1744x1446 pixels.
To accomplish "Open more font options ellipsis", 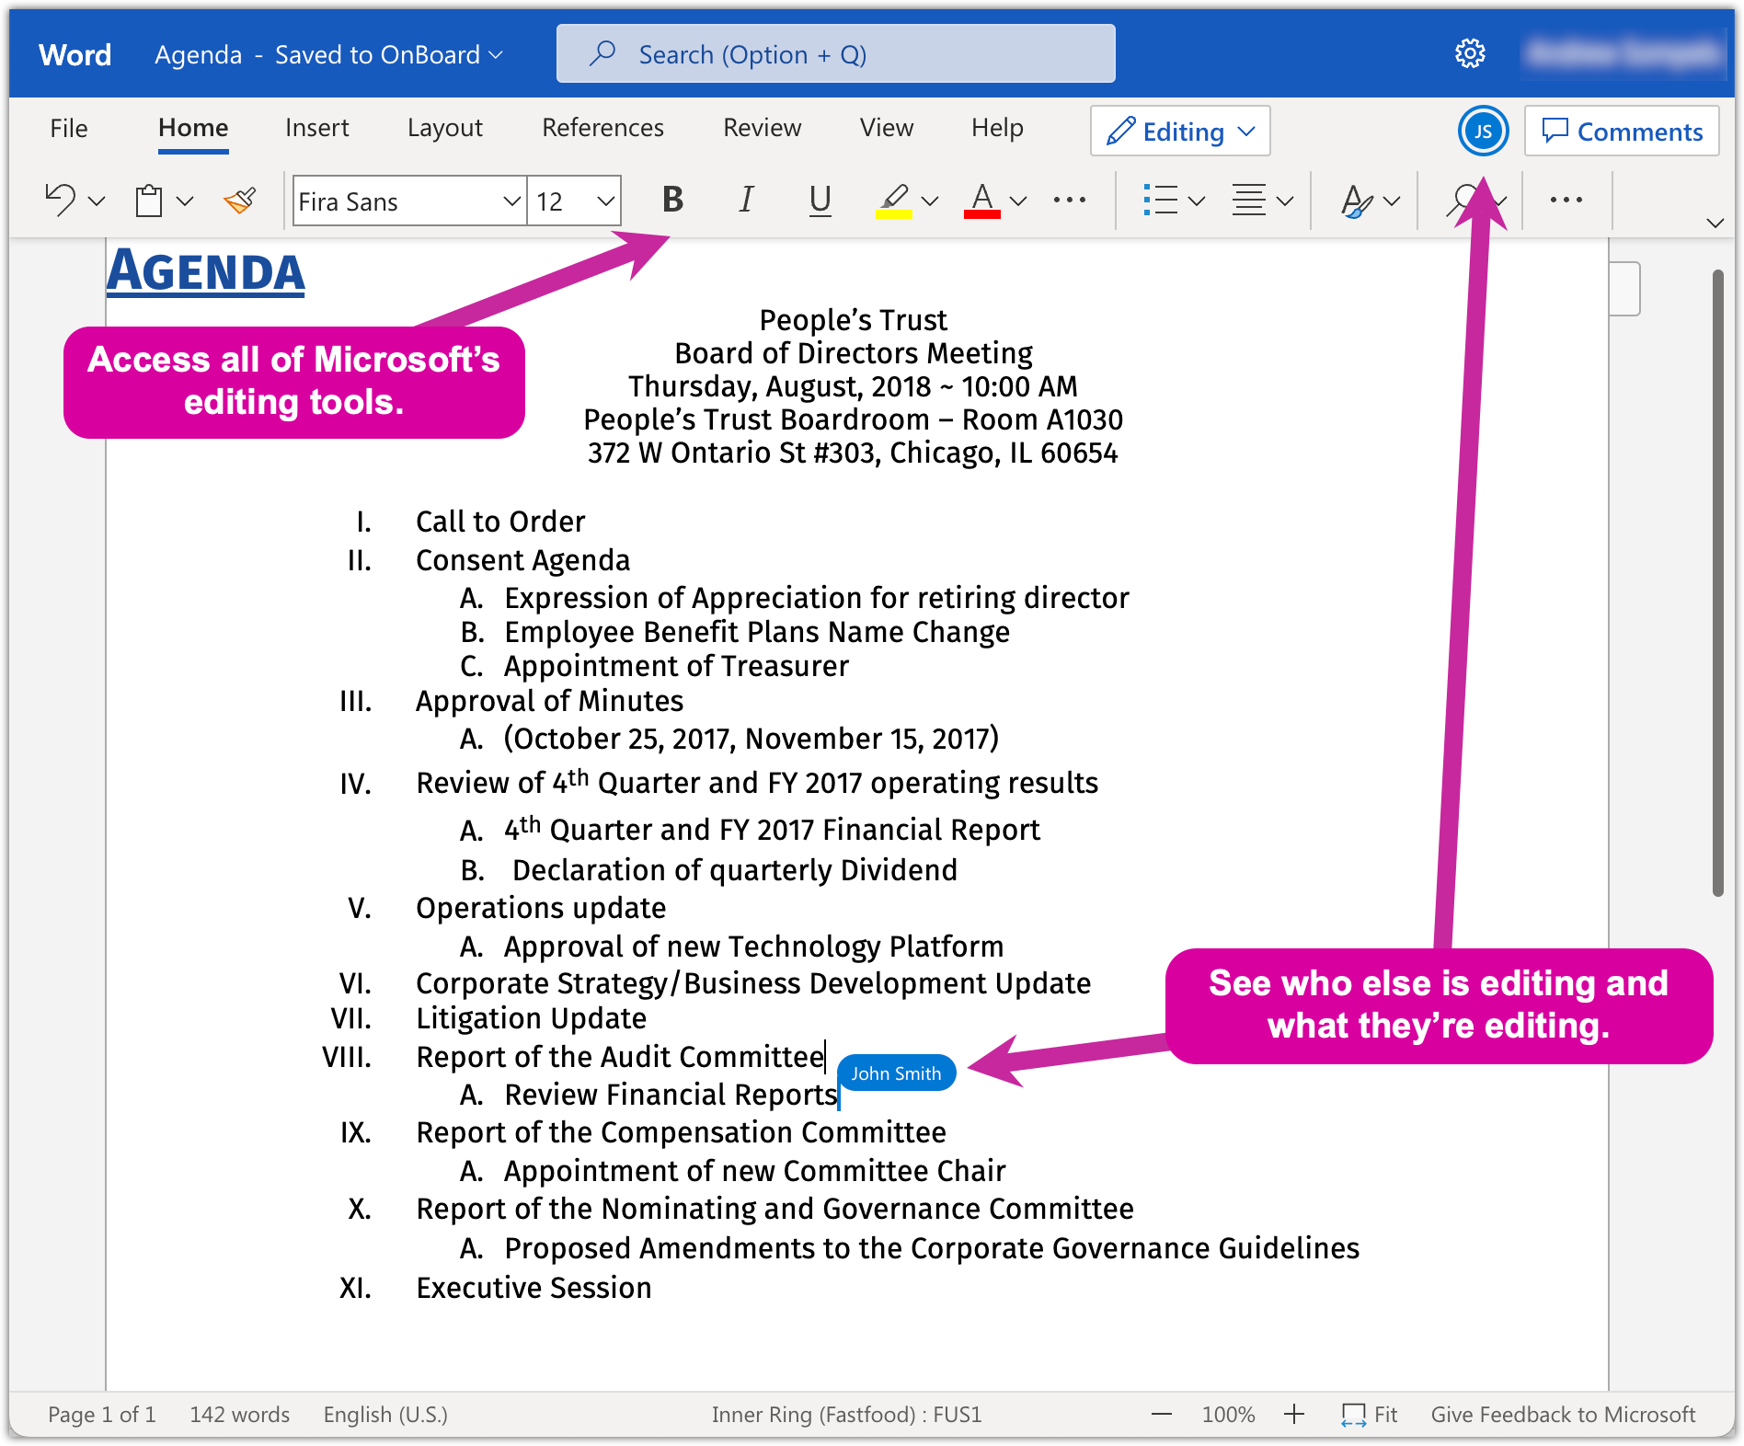I will pyautogui.click(x=1070, y=200).
